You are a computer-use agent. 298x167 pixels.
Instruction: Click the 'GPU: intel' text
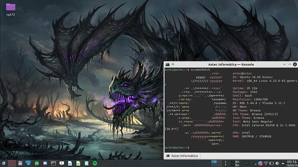point(241,132)
